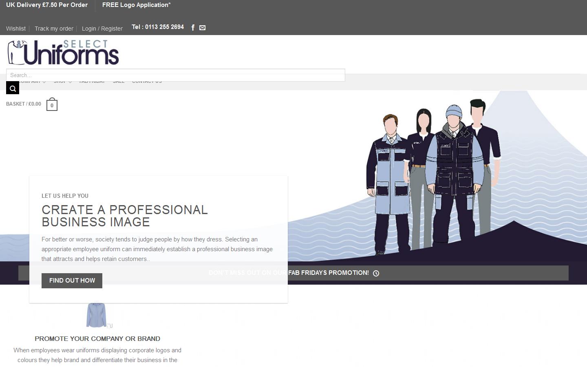The width and height of the screenshot is (587, 367).
Task: Open the Wishlist link
Action: [x=16, y=29]
